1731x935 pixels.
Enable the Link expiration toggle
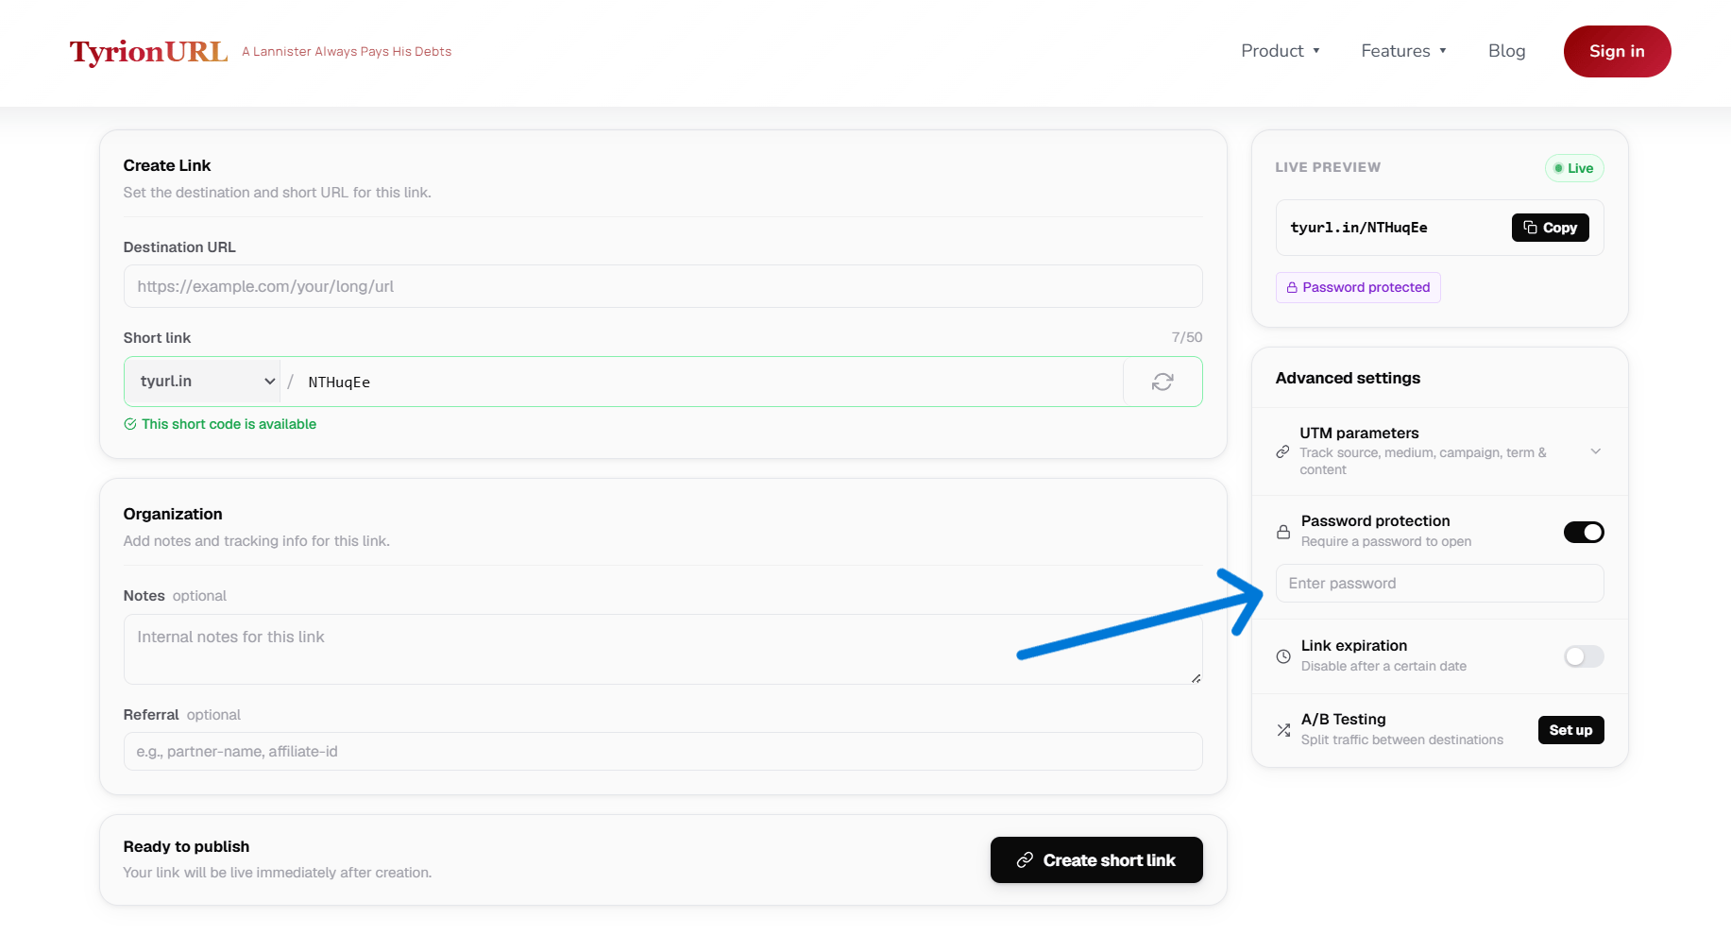click(1584, 656)
